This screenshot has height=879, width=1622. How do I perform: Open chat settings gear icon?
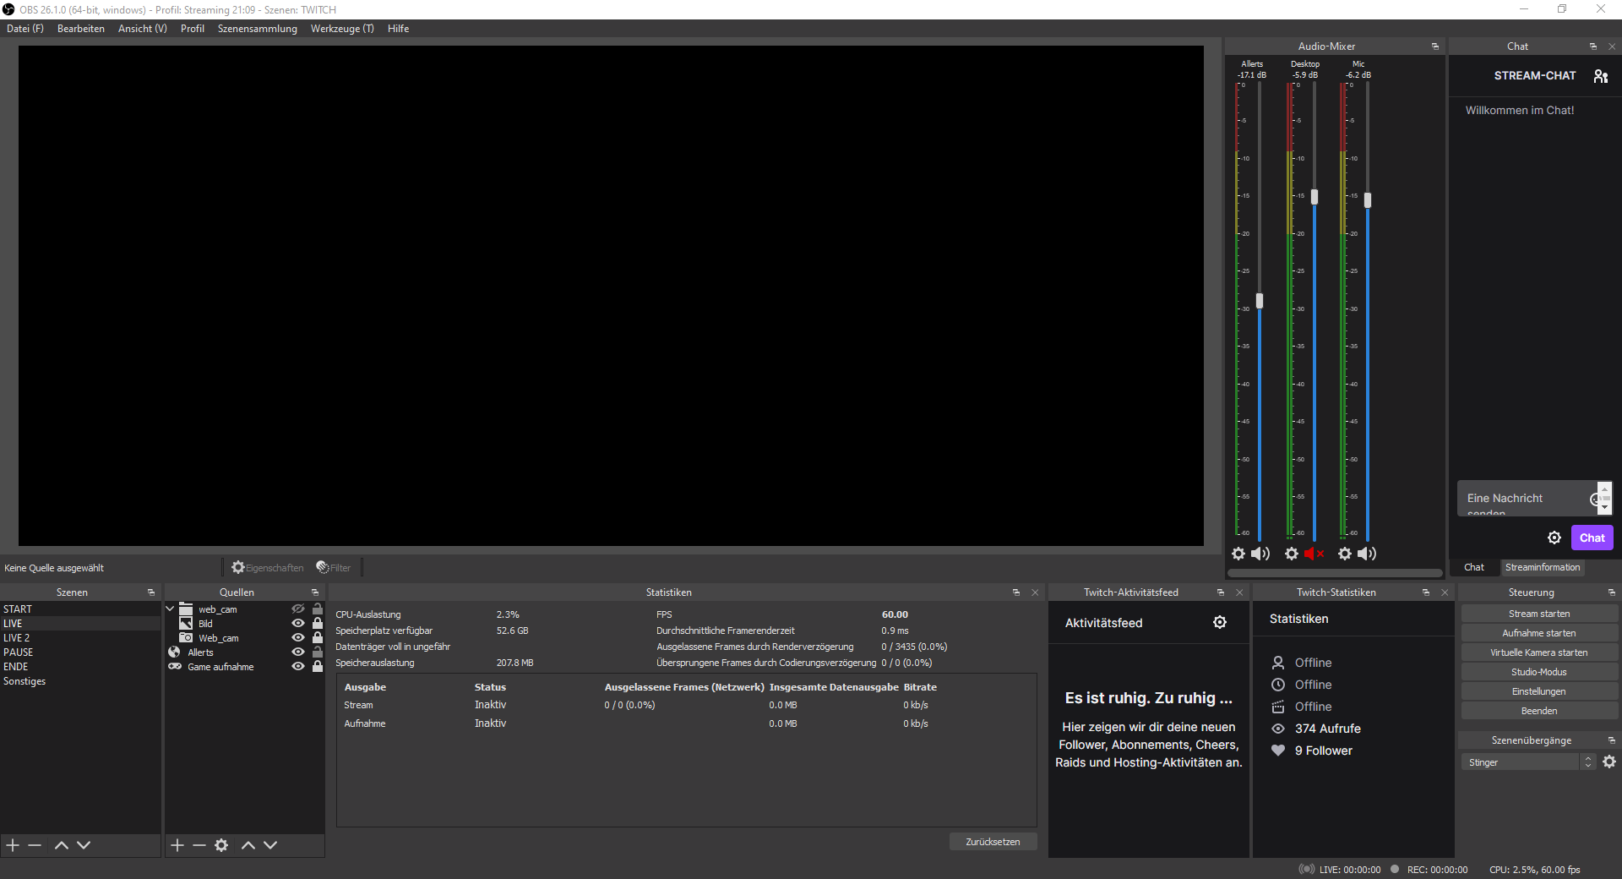[x=1554, y=538]
